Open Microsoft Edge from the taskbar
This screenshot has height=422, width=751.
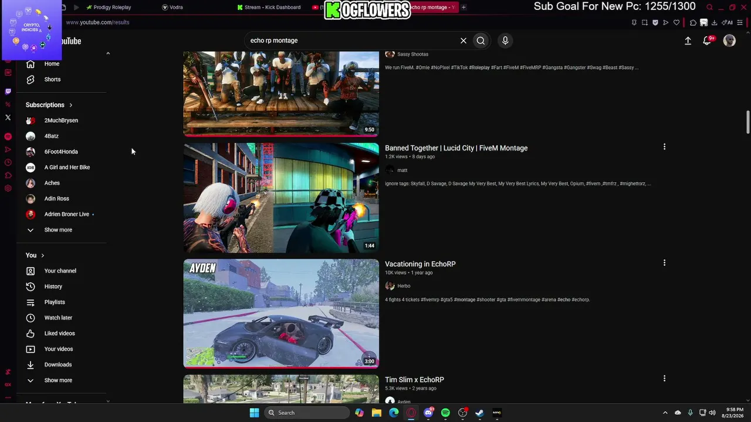coord(394,413)
